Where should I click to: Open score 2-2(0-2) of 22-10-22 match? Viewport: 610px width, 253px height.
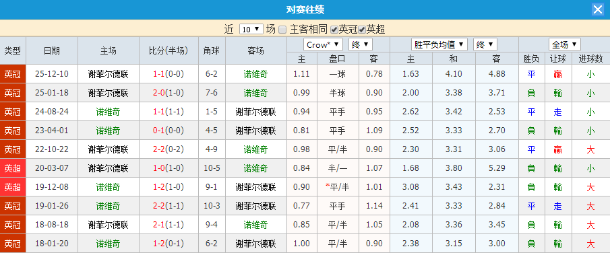click(169, 149)
